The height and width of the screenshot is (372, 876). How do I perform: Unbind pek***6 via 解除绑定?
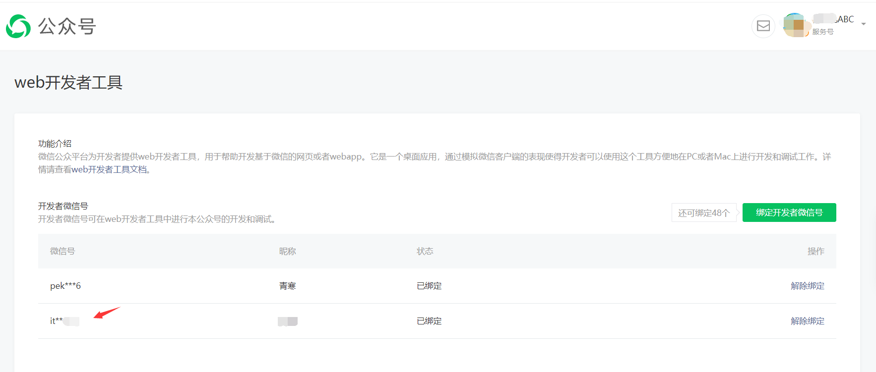point(808,286)
